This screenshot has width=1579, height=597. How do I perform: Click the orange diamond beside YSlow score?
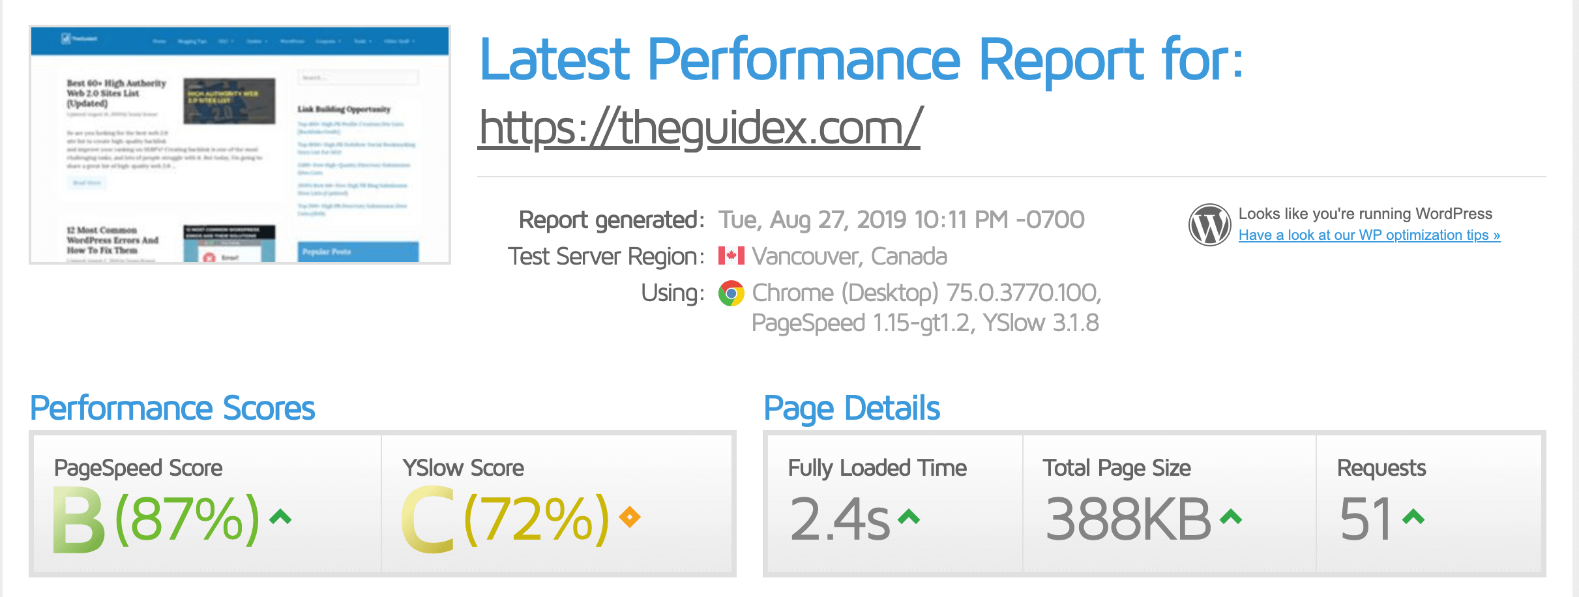click(630, 517)
